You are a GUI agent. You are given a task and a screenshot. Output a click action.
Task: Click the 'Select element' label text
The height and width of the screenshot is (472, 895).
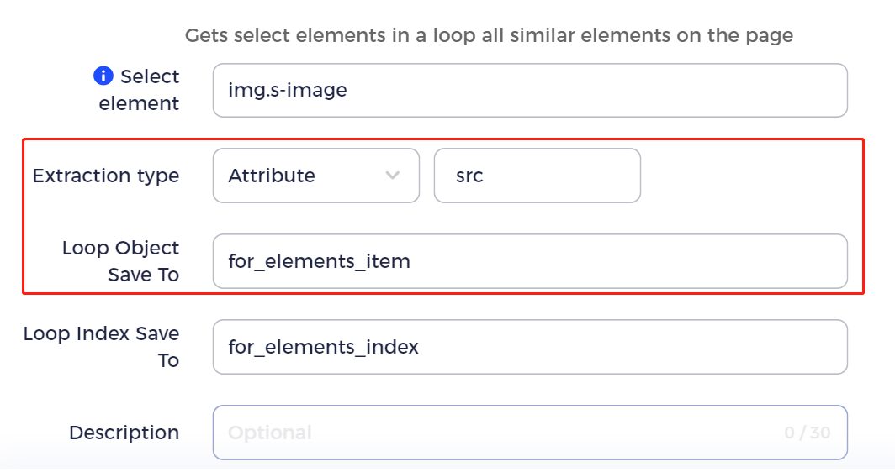coord(140,90)
